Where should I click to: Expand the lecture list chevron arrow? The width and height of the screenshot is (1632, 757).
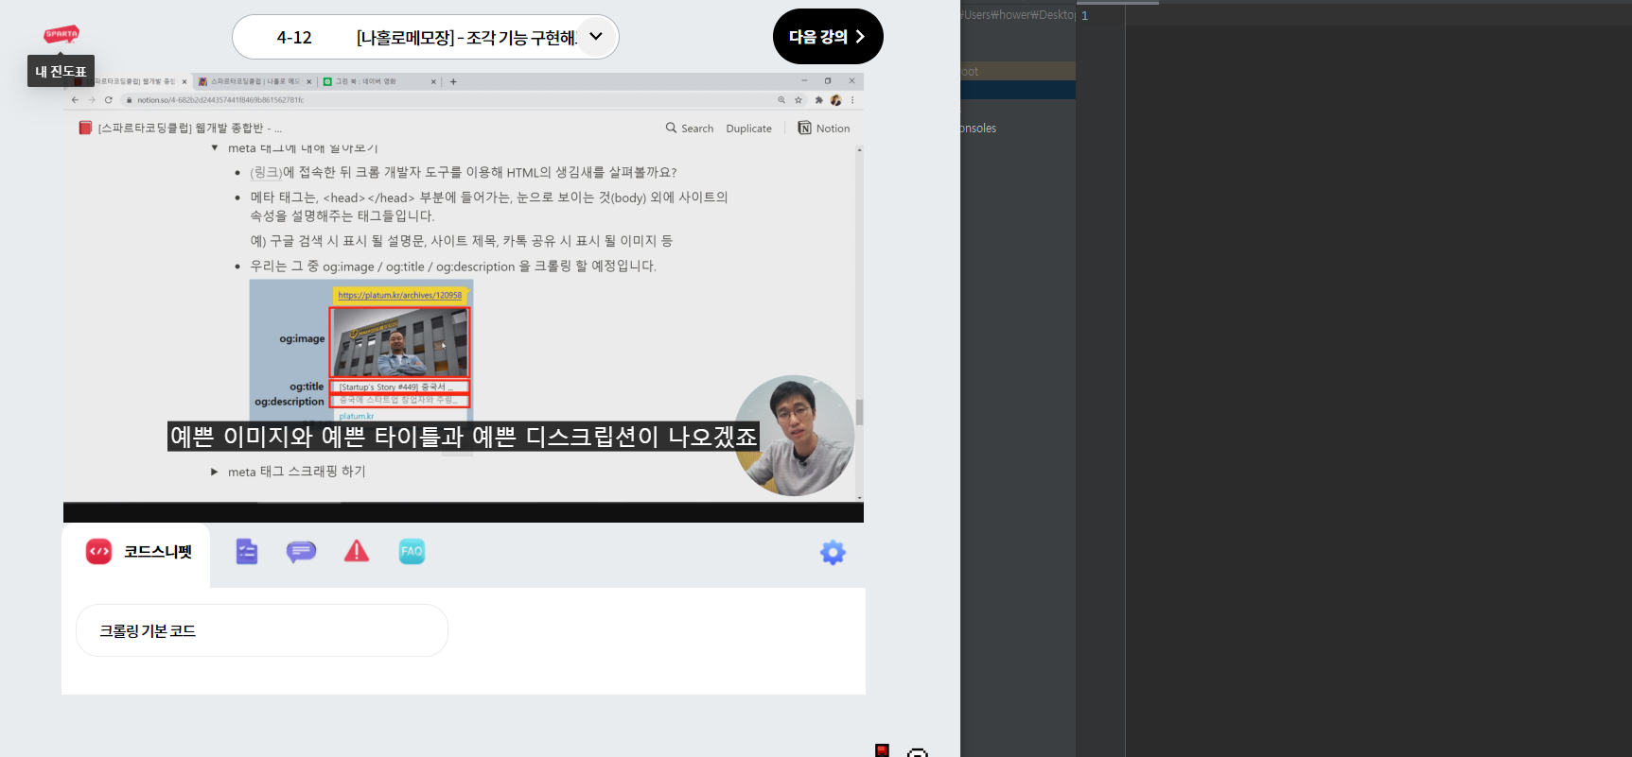point(596,37)
